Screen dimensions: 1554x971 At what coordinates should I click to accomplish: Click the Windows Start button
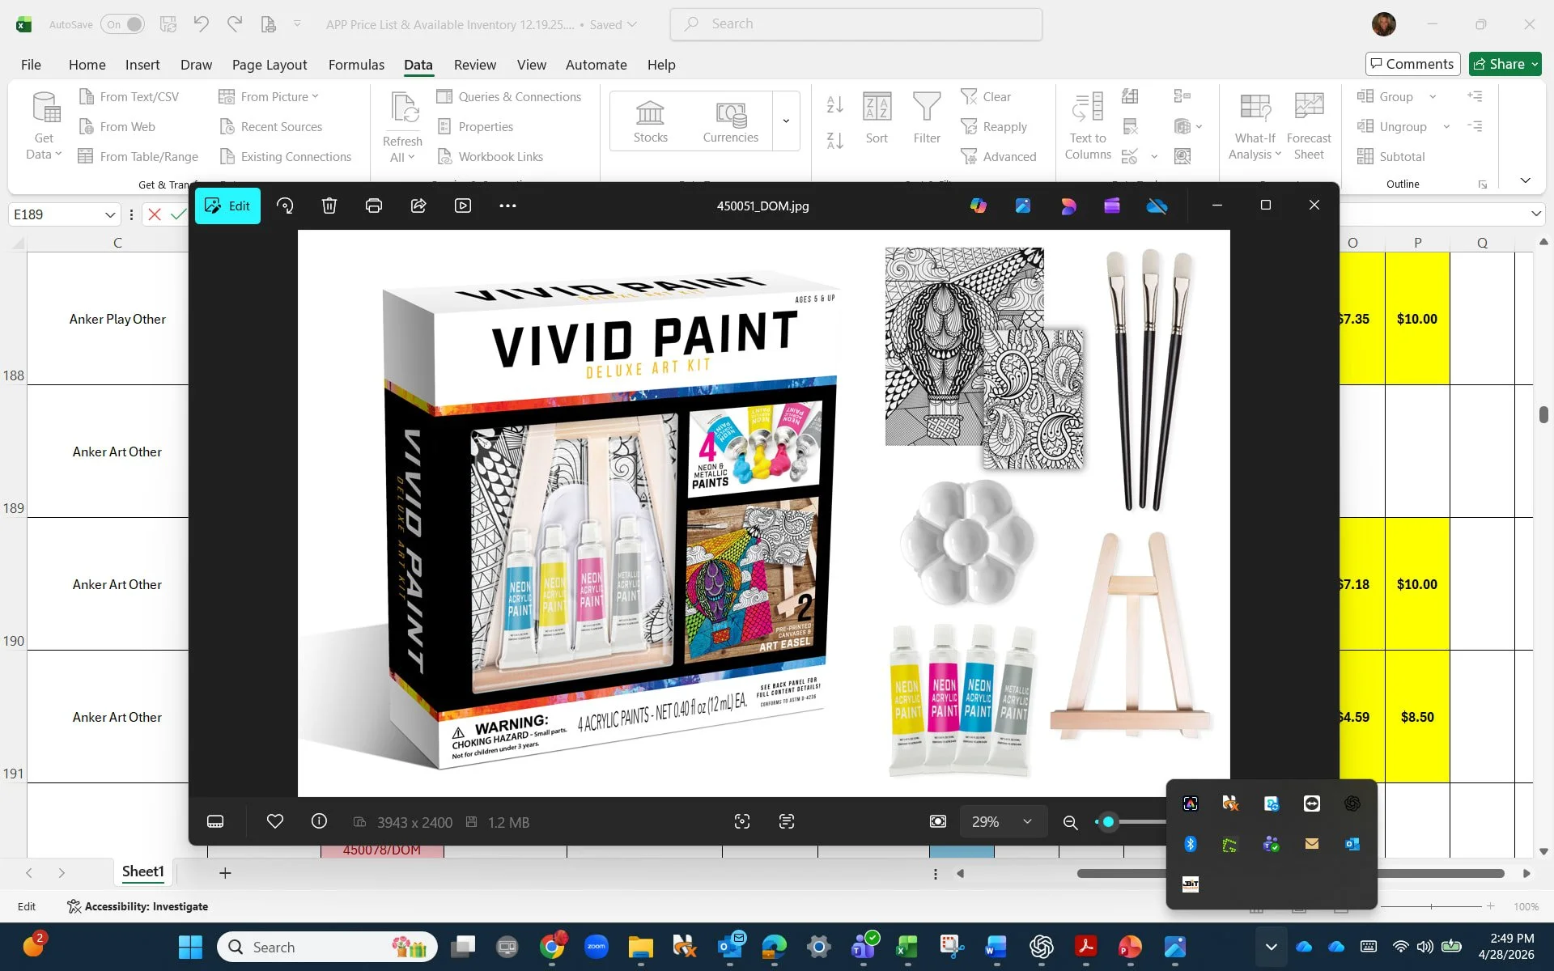[191, 947]
